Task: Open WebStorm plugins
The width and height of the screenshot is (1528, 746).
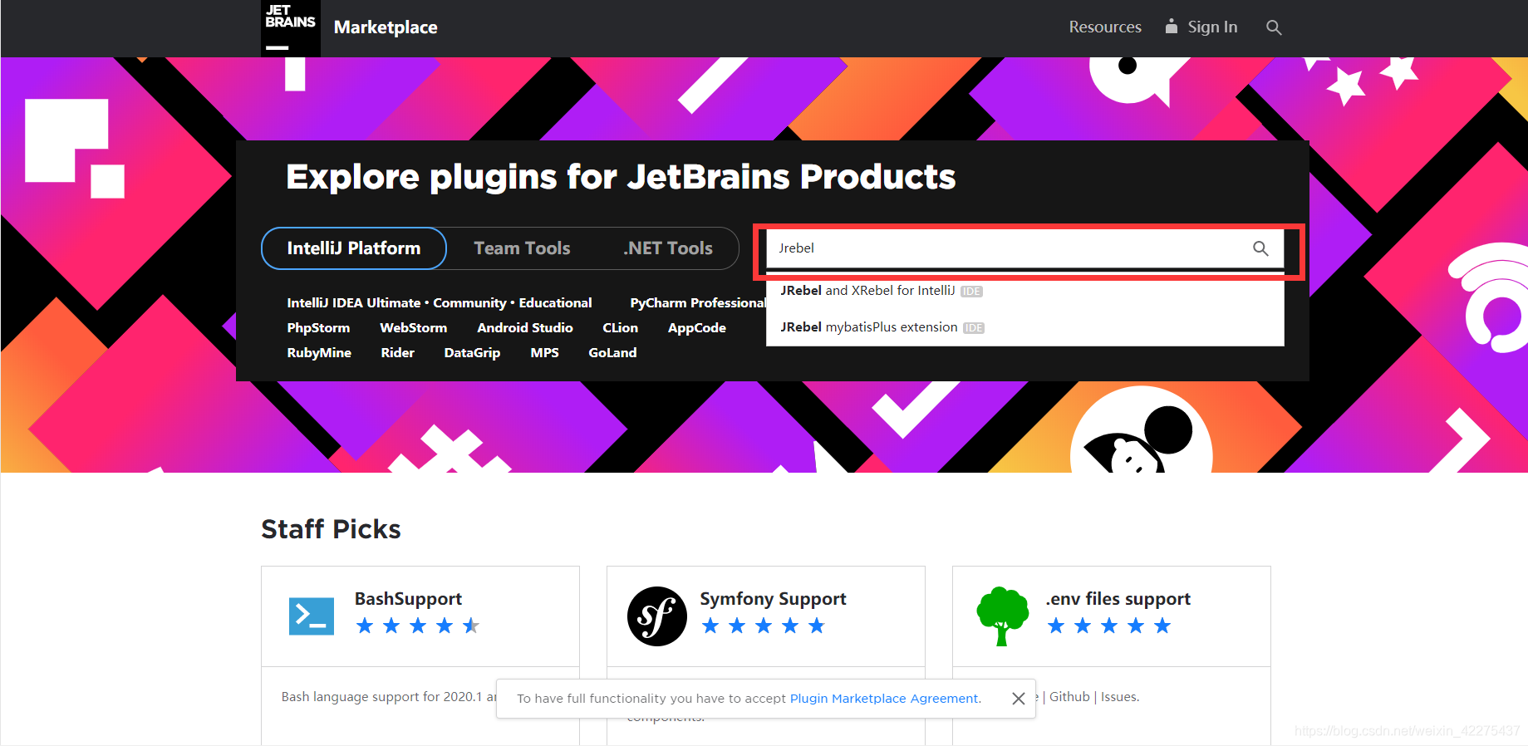Action: [x=413, y=328]
